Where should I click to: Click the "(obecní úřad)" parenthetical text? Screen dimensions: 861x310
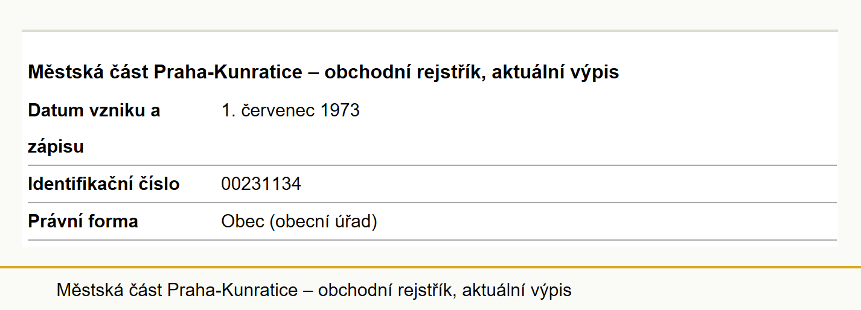(323, 222)
